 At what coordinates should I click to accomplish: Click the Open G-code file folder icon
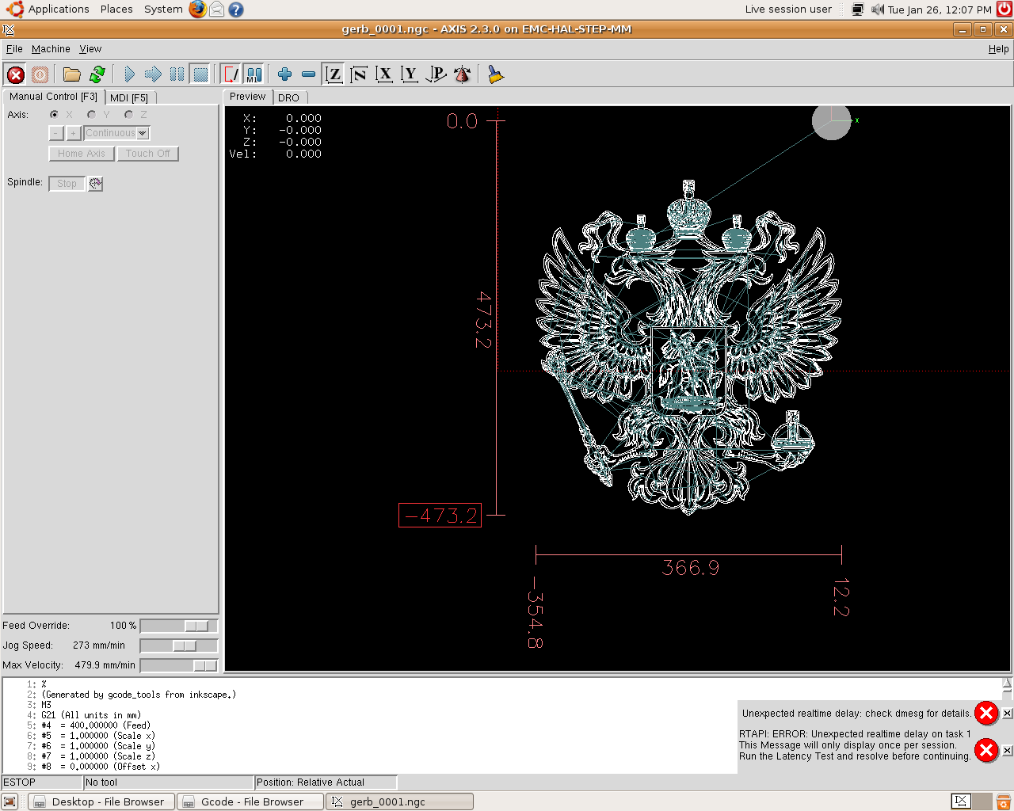[x=72, y=74]
